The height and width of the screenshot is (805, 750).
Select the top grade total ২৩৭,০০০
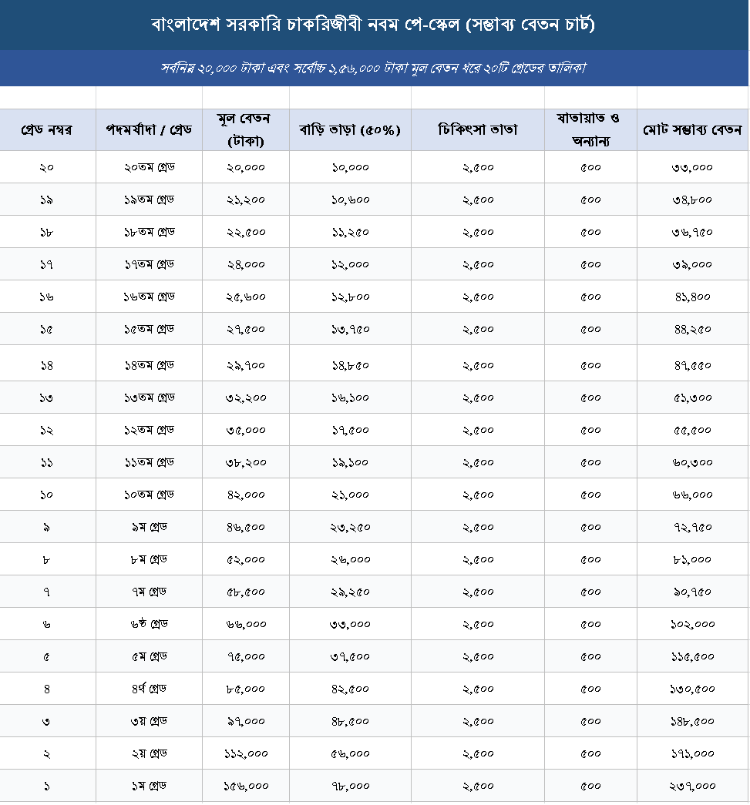click(692, 786)
